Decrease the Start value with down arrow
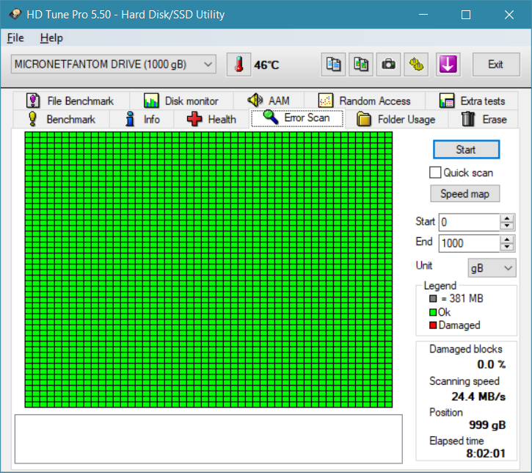This screenshot has width=532, height=473. pyautogui.click(x=507, y=226)
